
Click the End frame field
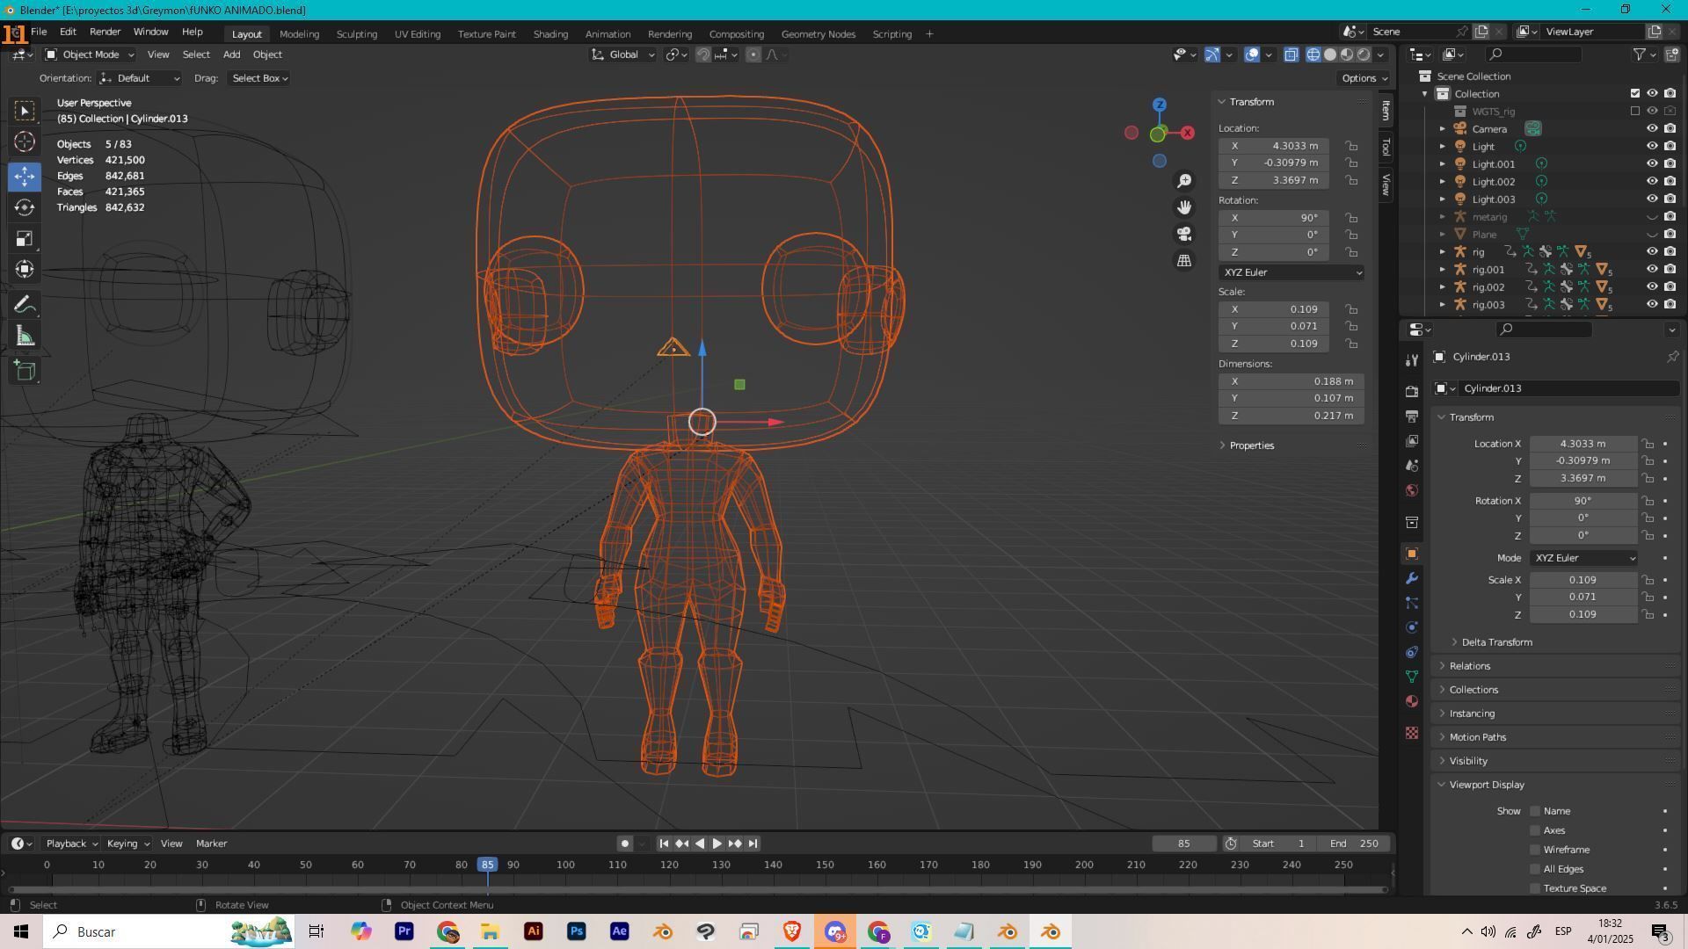[x=1354, y=844]
